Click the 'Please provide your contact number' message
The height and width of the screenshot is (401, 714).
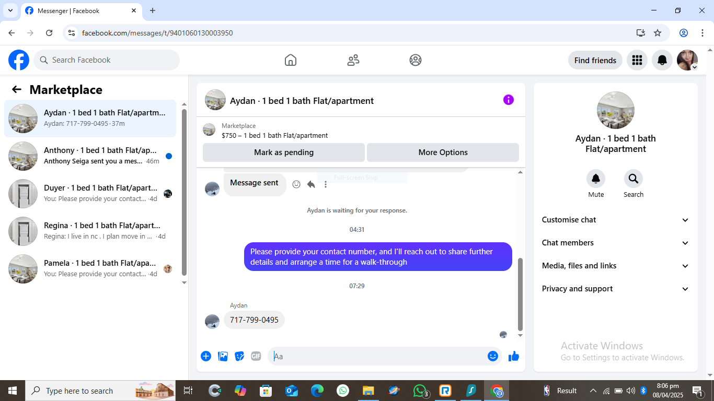(378, 256)
